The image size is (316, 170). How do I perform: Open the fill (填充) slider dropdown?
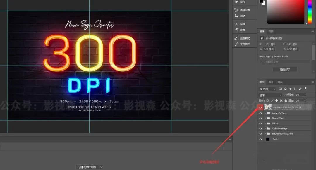(305, 101)
